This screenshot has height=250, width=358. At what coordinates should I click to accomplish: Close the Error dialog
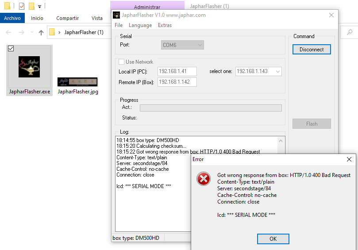(349, 159)
